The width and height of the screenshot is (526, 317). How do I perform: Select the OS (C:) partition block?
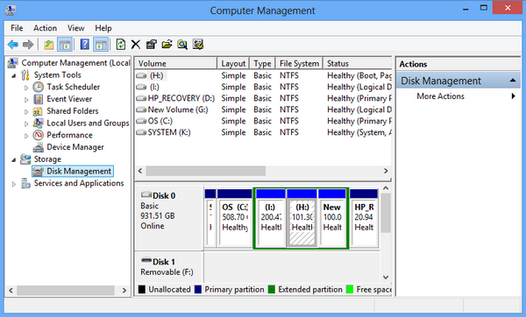(234, 218)
